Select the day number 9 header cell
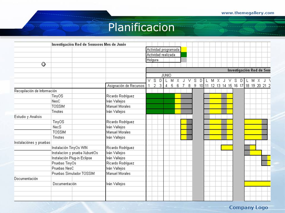Viewport: 285px width, 213px height. 195,86
